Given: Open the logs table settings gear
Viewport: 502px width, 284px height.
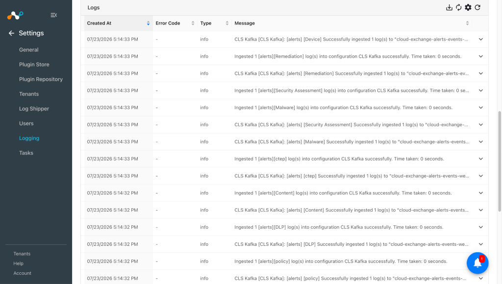Looking at the screenshot, I should (x=468, y=7).
